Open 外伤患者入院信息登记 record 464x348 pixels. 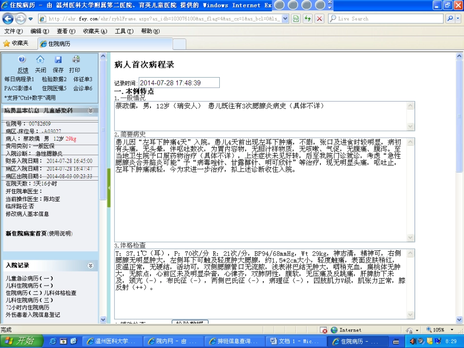(33, 315)
